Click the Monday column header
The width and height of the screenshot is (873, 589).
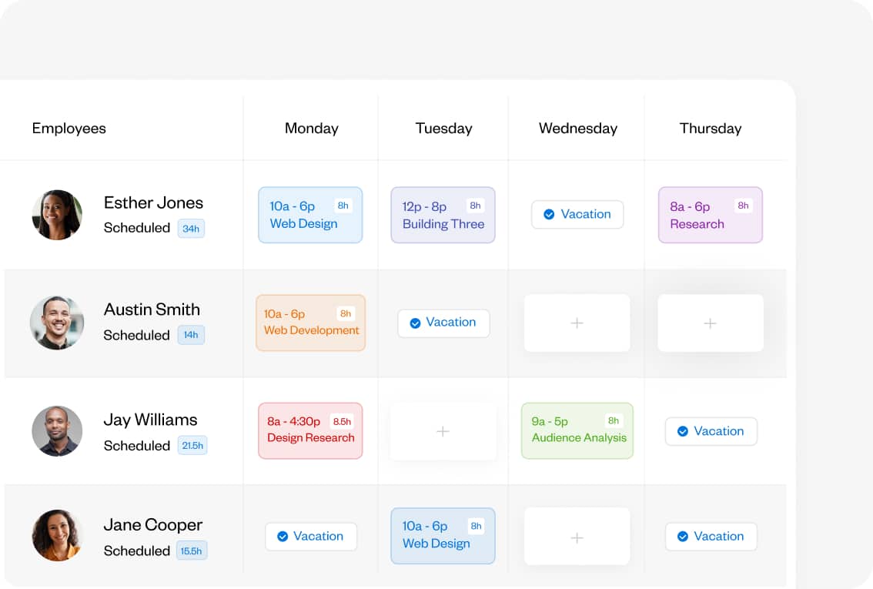(x=311, y=128)
